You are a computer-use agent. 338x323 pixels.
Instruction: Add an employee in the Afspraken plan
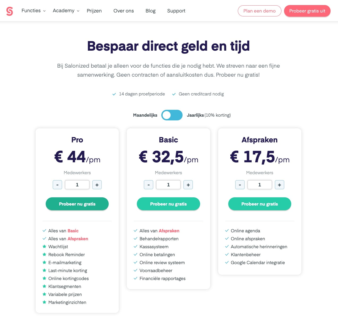click(279, 185)
